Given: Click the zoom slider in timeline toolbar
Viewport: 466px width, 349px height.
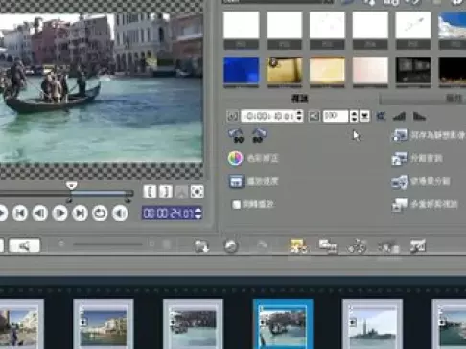Looking at the screenshot, I should [107, 244].
